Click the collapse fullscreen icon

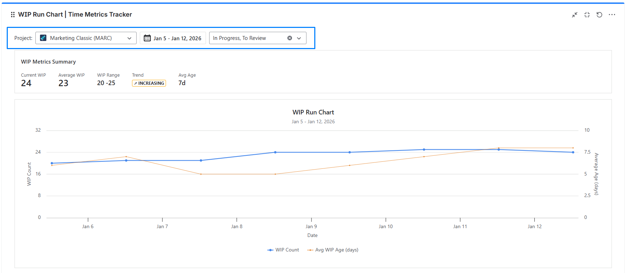point(587,14)
